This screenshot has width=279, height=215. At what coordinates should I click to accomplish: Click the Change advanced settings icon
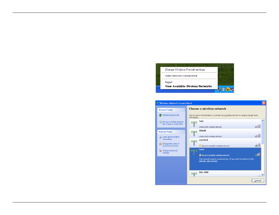160,151
